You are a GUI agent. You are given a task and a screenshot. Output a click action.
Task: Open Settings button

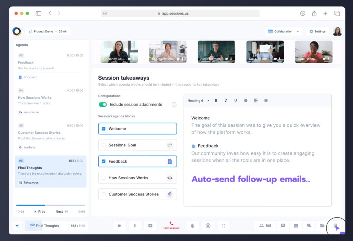317,31
